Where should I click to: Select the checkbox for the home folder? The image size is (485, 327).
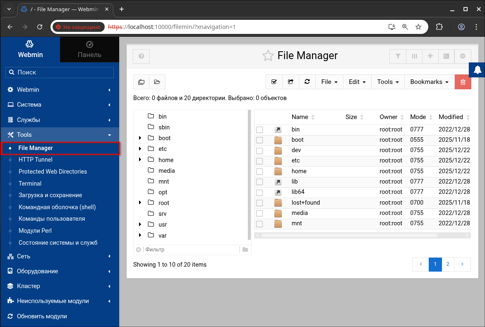pos(259,172)
